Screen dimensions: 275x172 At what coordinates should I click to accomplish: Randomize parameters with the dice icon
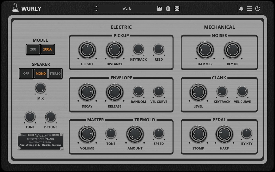point(177,9)
